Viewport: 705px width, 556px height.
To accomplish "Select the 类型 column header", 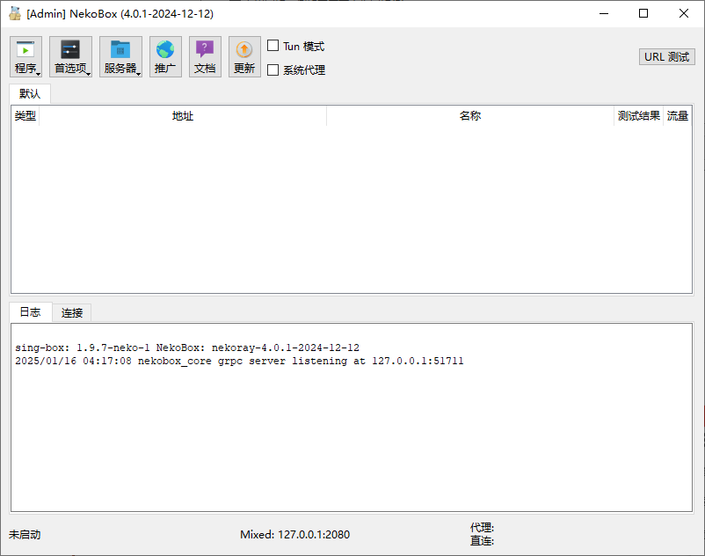I will point(25,115).
